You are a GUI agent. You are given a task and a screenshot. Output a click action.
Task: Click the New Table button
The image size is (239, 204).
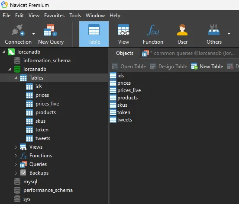207,67
